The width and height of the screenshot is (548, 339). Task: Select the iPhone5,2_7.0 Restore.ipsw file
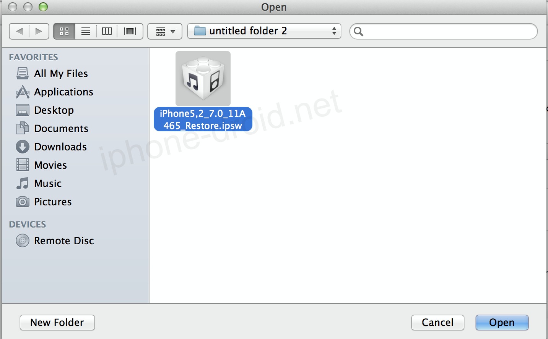pos(203,92)
